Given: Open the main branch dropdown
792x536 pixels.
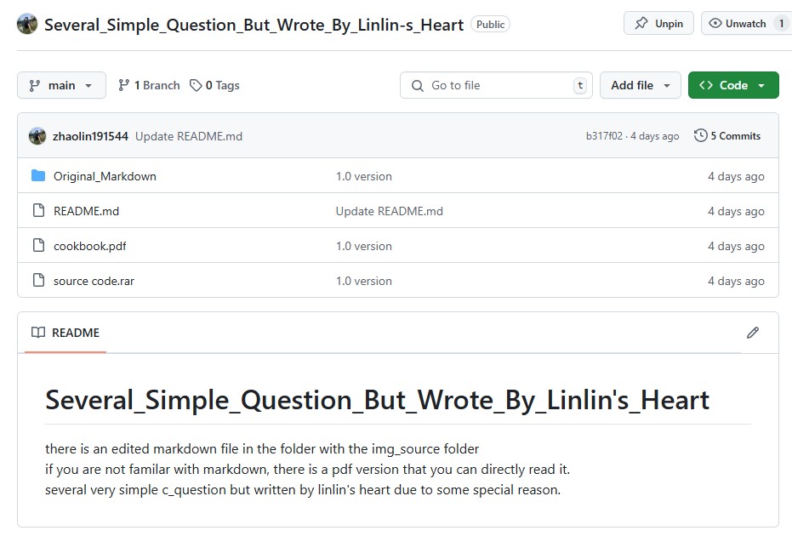Looking at the screenshot, I should pos(61,85).
